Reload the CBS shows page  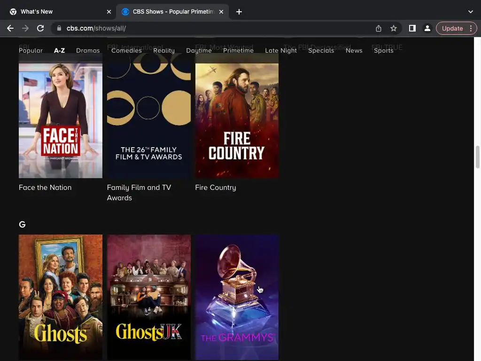coord(40,28)
